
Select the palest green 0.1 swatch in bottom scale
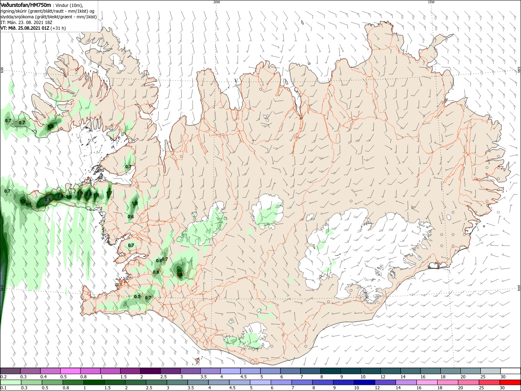tap(10, 382)
